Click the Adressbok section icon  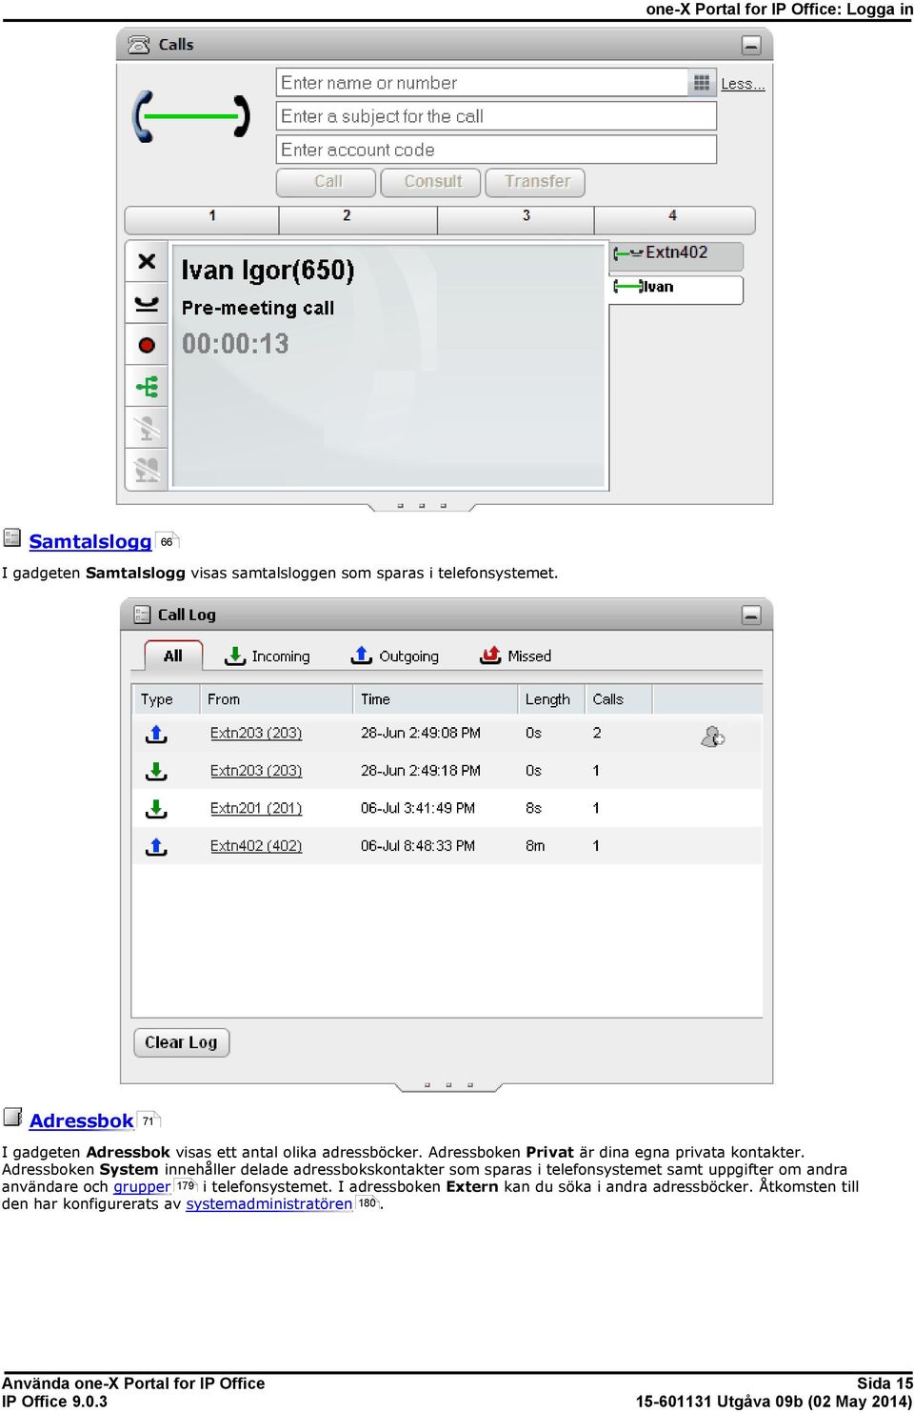12,1117
